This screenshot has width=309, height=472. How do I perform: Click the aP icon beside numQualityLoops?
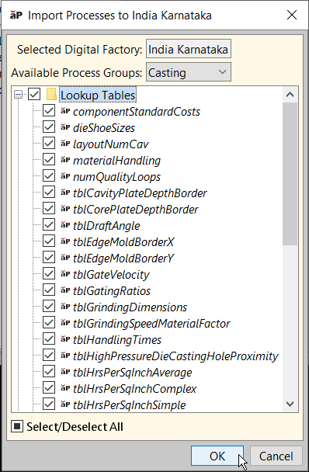[65, 175]
